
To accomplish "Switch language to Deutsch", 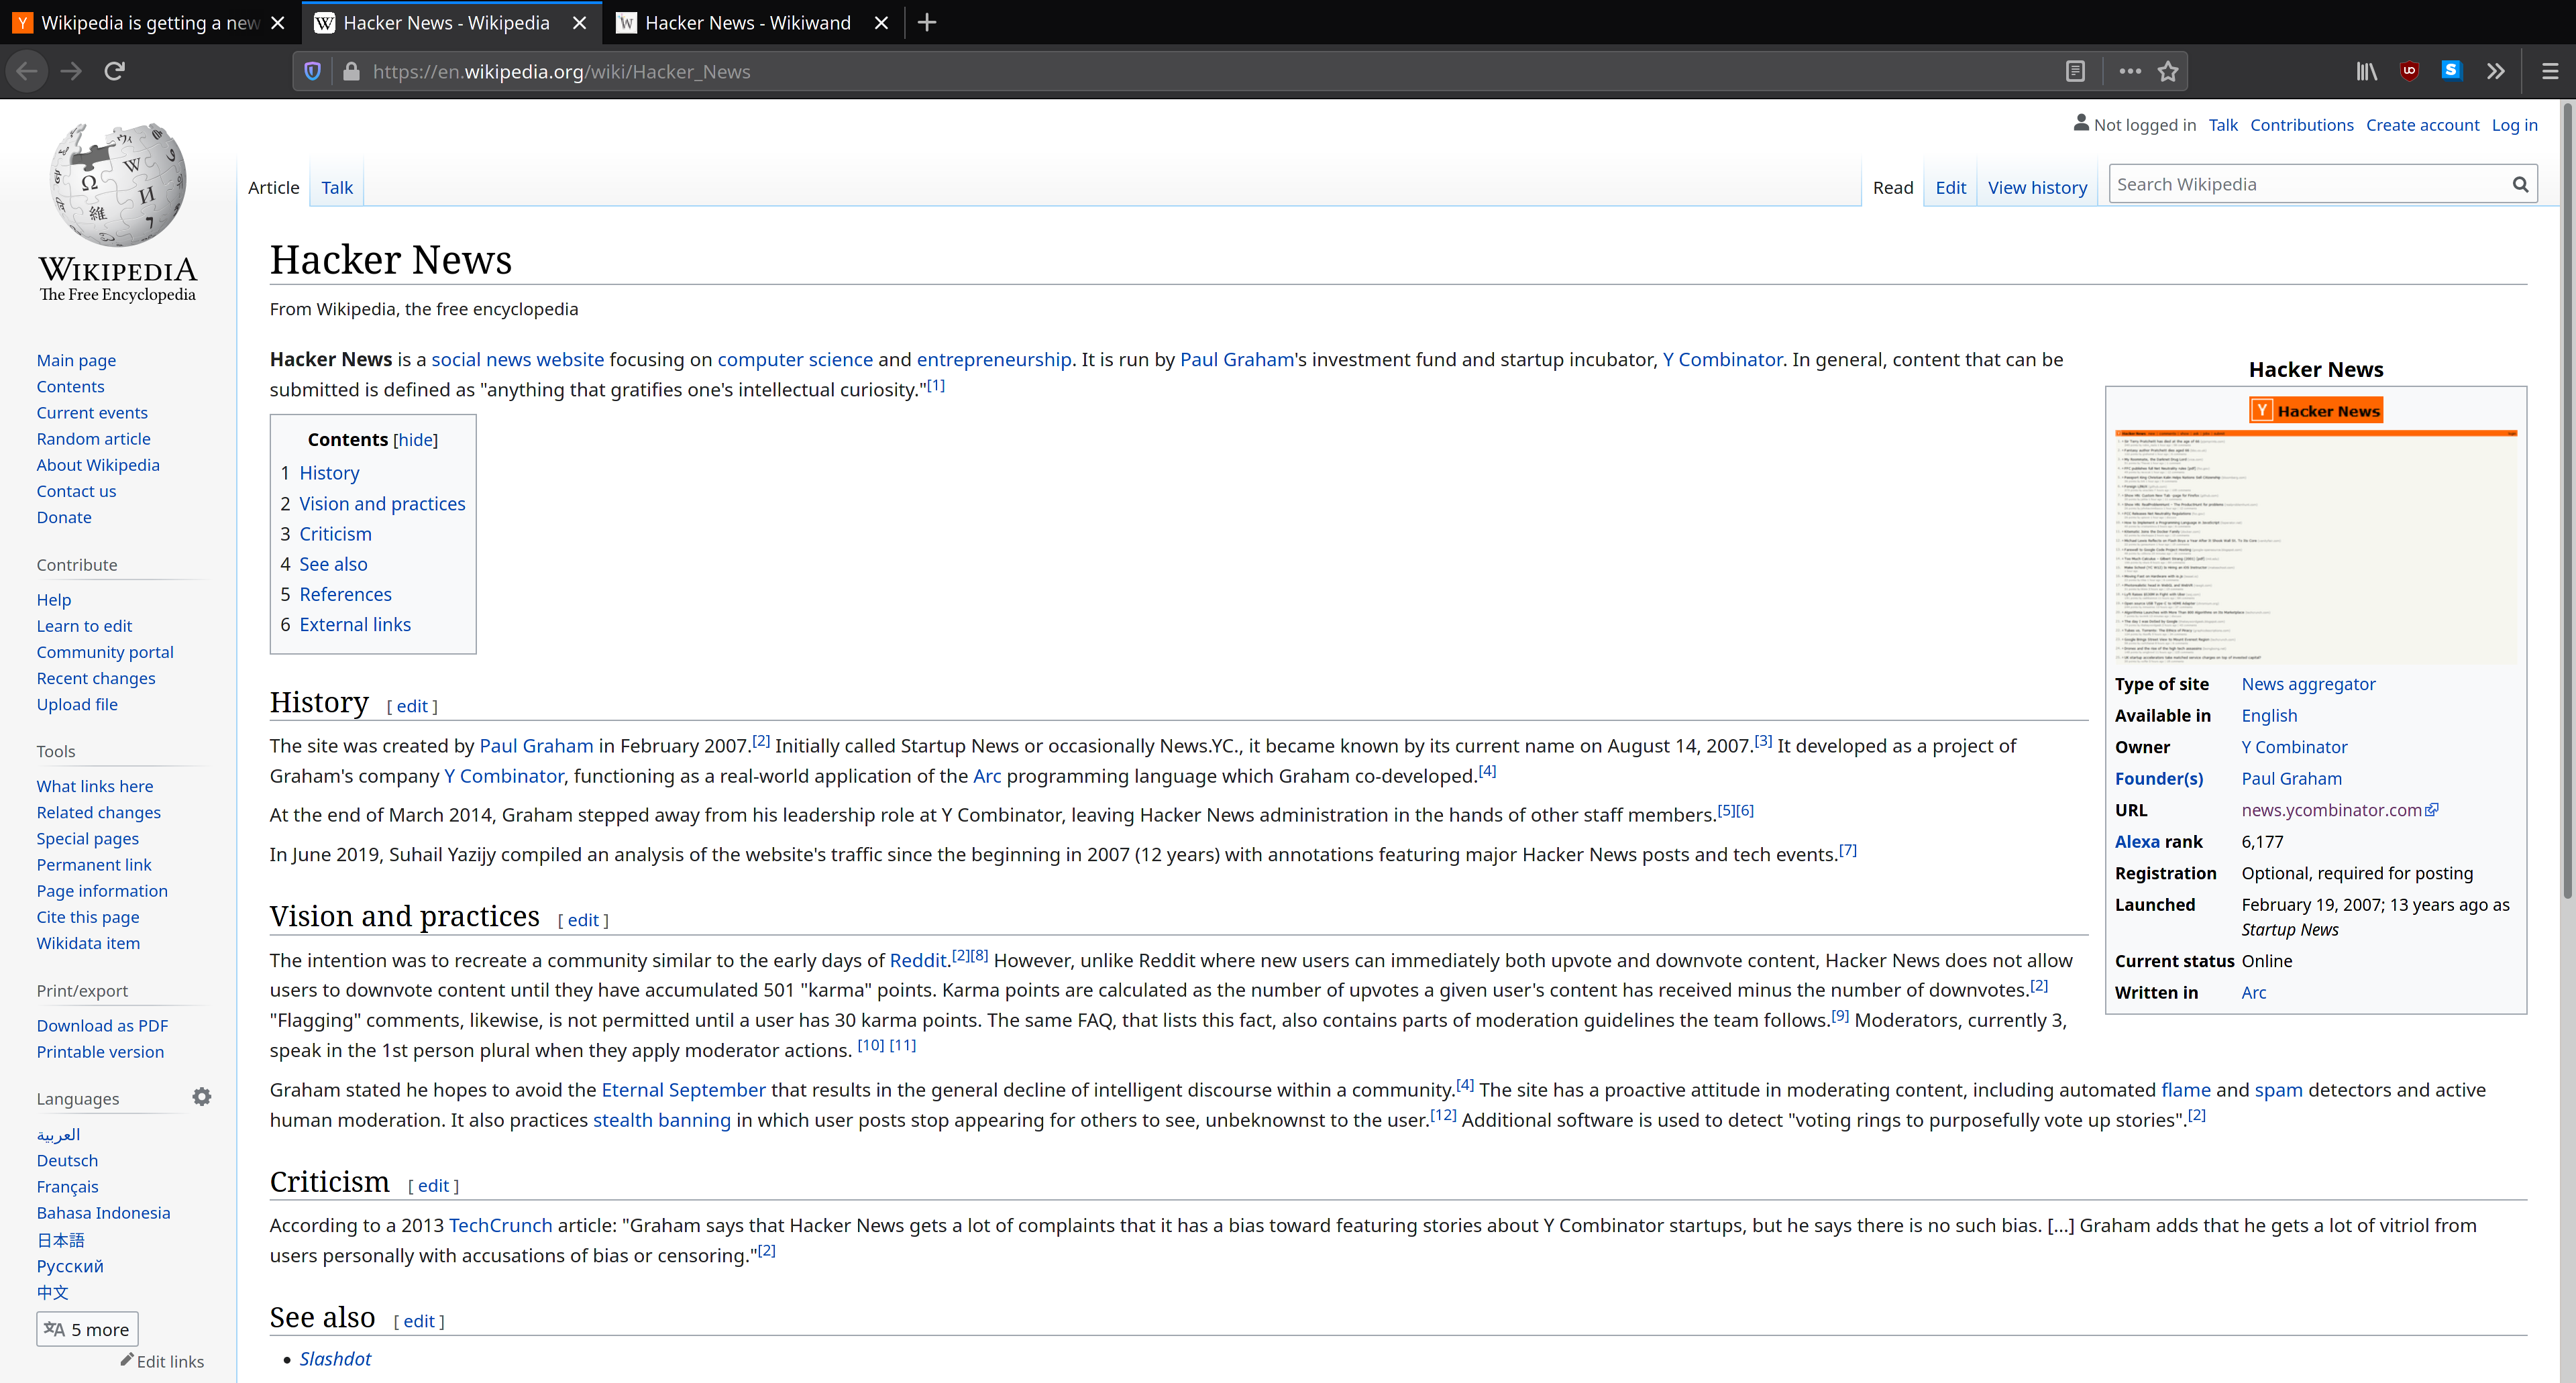I will pyautogui.click(x=67, y=1160).
